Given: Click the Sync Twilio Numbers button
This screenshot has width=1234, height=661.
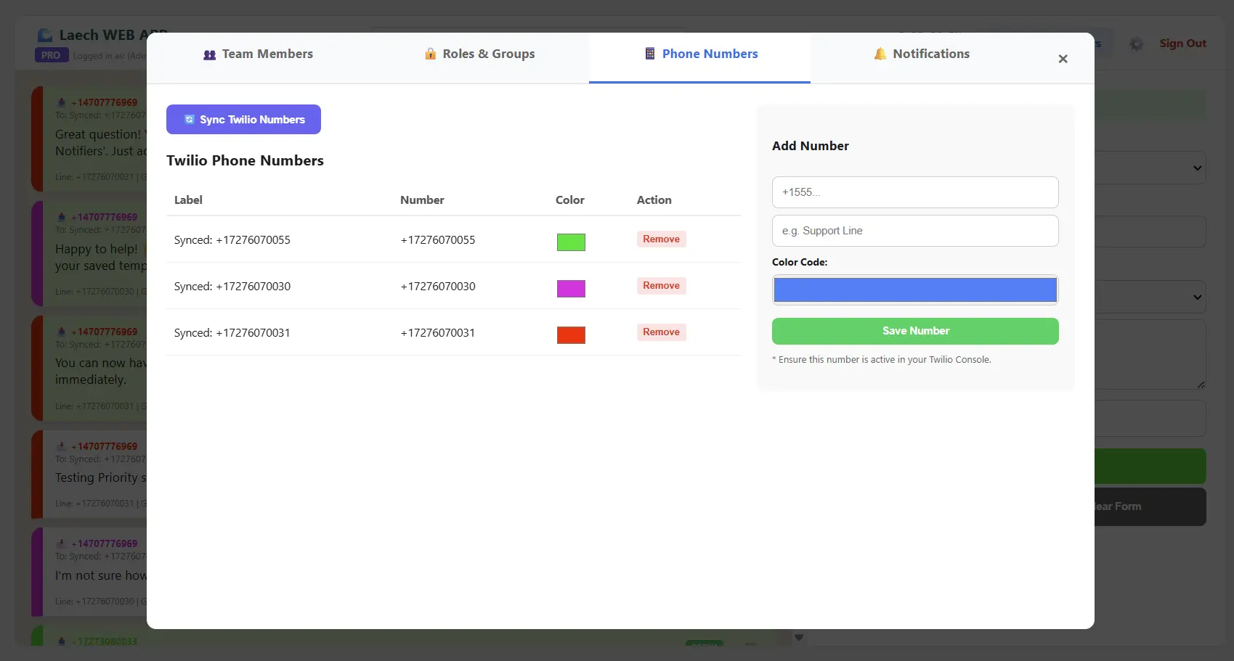Looking at the screenshot, I should (x=243, y=119).
